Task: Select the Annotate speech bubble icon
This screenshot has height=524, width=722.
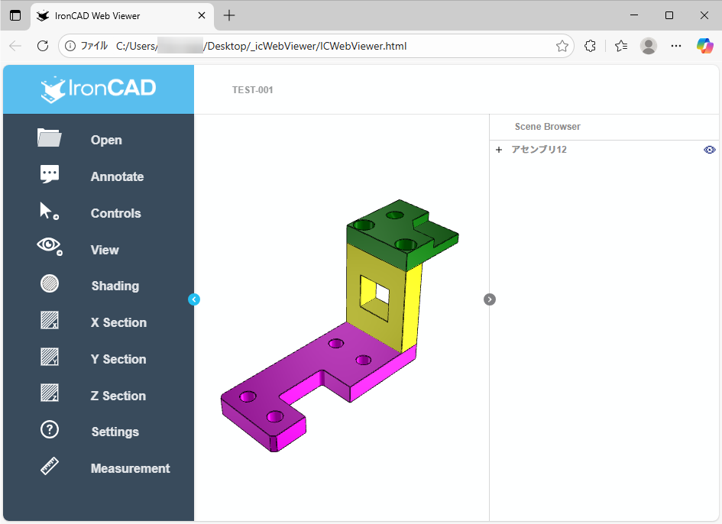Action: pos(50,175)
